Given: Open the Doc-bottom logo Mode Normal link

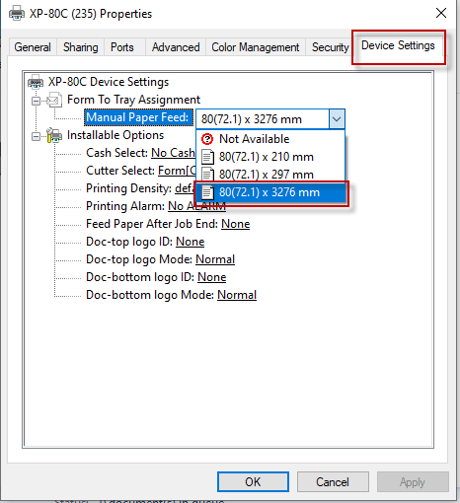Looking at the screenshot, I should coord(237,295).
